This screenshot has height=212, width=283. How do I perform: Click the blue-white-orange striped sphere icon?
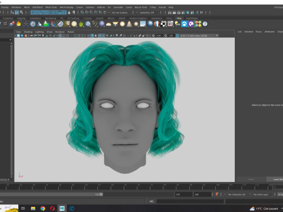click(157, 24)
